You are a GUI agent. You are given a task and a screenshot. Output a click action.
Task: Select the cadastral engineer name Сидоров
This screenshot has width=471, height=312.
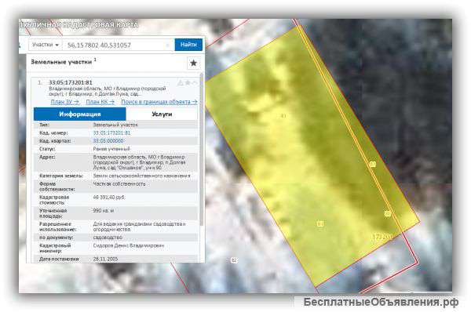click(x=129, y=245)
